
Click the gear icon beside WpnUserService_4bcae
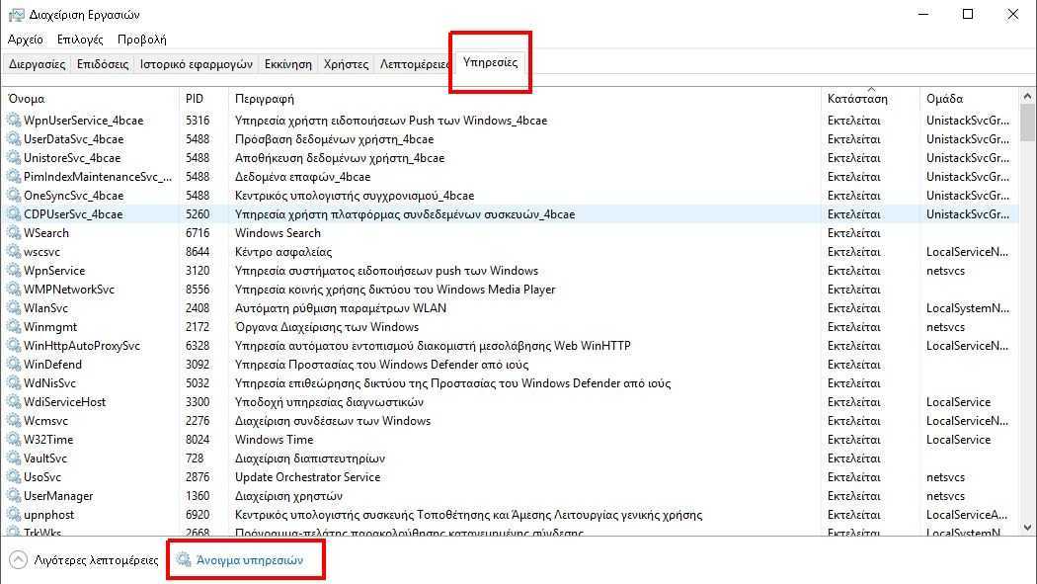[14, 121]
